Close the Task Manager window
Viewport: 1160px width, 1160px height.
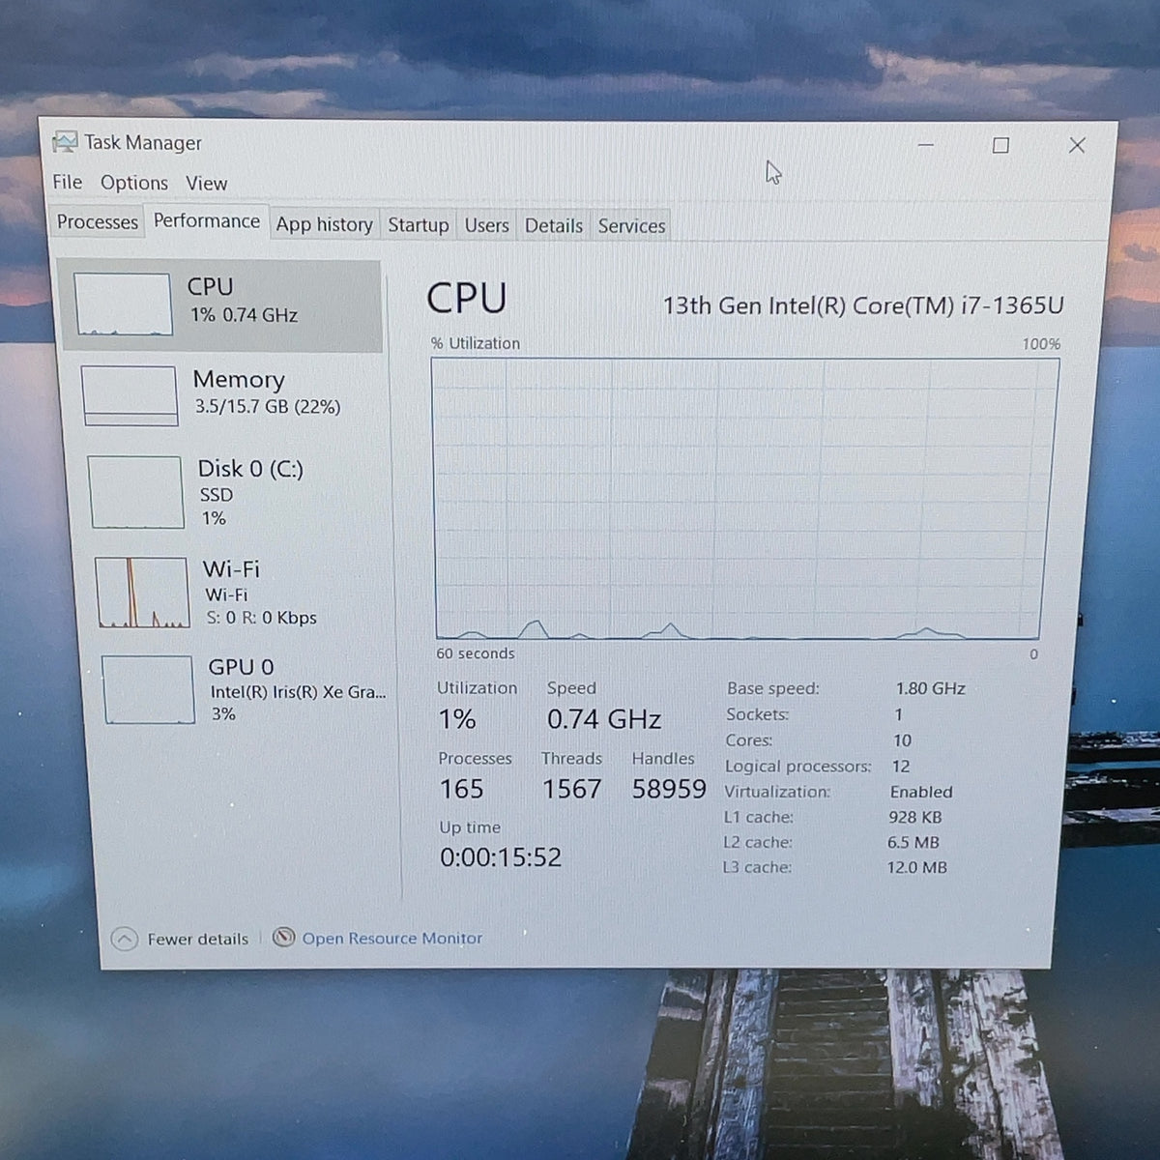click(1077, 145)
